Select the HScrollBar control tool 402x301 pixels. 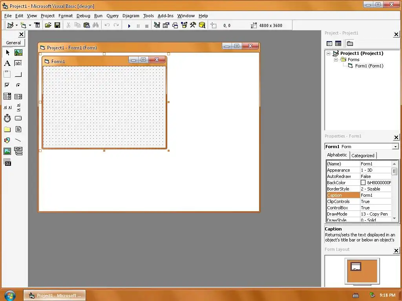click(7, 107)
